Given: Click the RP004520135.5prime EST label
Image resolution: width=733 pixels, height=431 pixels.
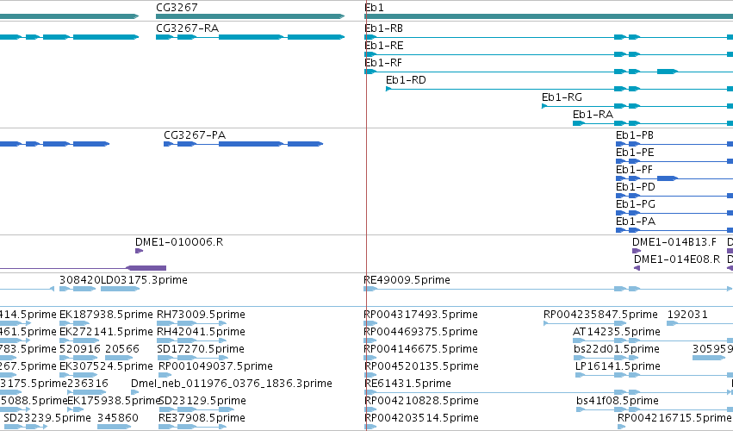Looking at the screenshot, I should tap(420, 366).
